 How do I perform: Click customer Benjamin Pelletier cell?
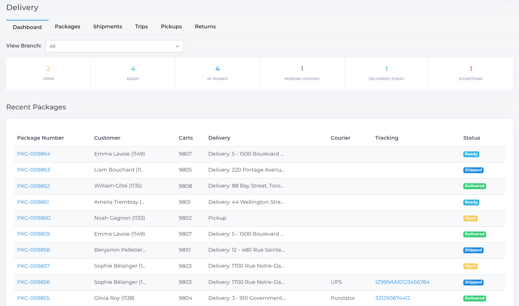[x=120, y=250]
